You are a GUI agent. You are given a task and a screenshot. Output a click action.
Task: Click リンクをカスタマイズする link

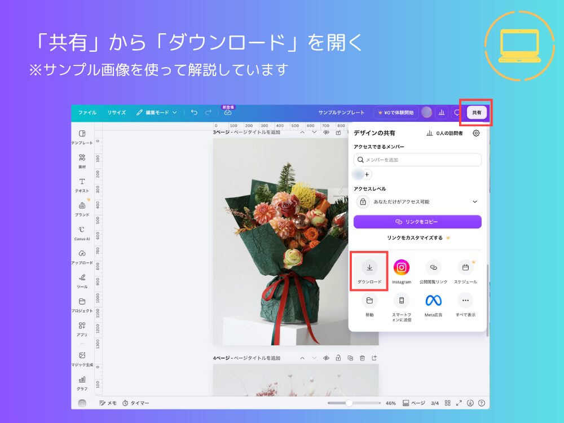click(x=418, y=238)
